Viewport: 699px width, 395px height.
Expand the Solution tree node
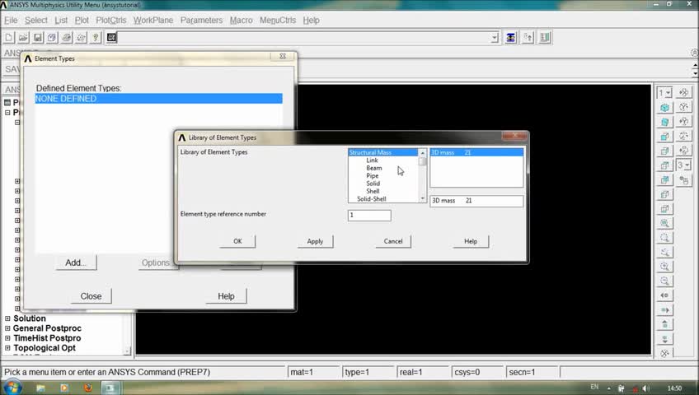7,318
